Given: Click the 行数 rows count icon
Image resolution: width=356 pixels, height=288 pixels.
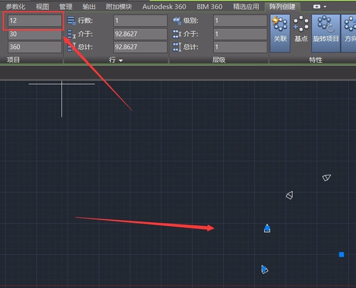Looking at the screenshot, I should (x=71, y=21).
